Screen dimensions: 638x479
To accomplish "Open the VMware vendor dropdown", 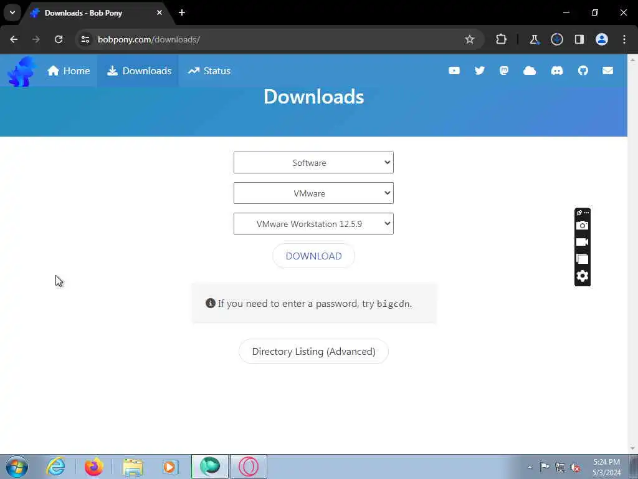I will pos(313,193).
